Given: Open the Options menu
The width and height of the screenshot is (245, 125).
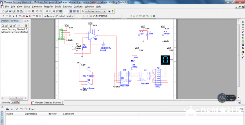Looking at the screenshot, I should click(x=78, y=7).
